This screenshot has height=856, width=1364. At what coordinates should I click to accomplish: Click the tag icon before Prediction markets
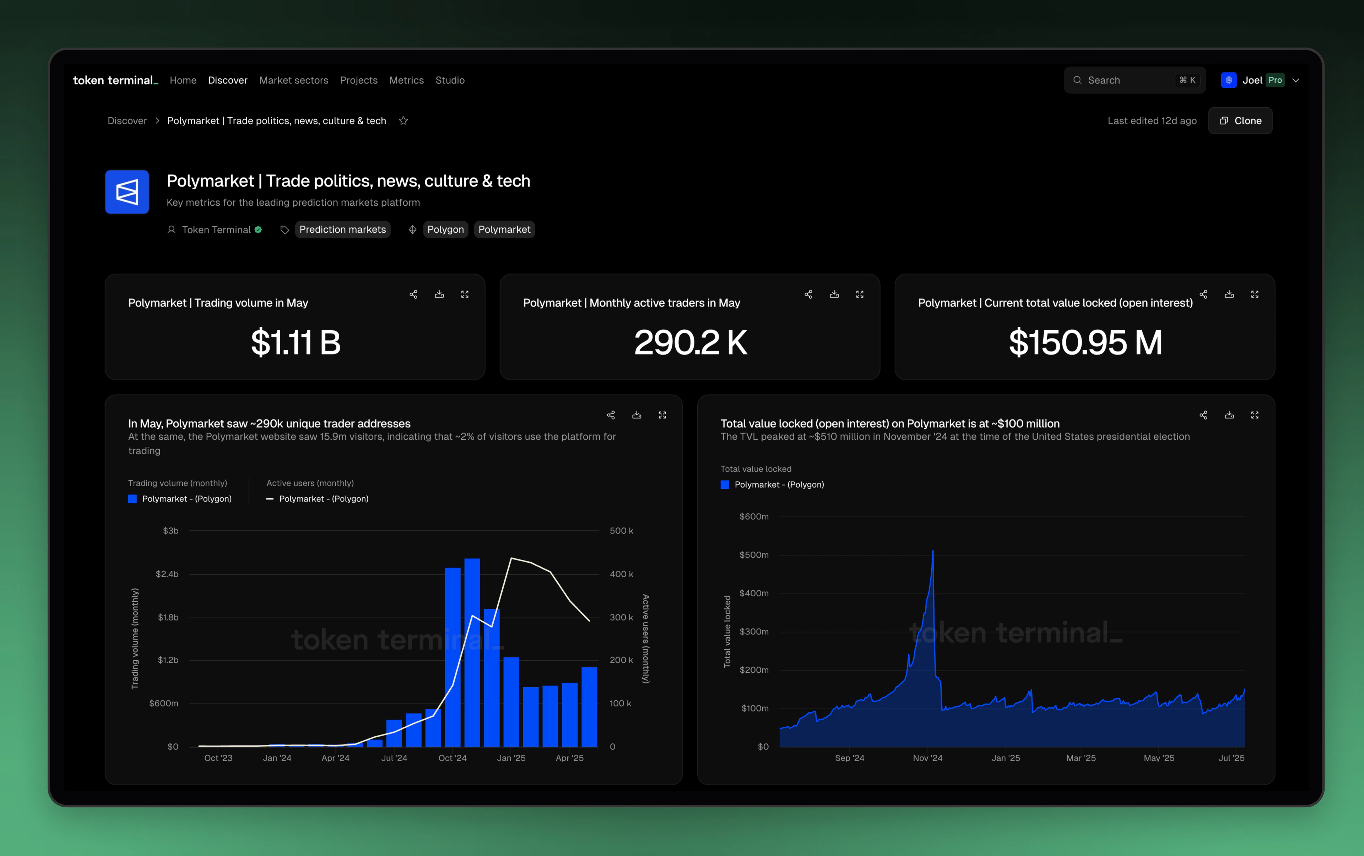point(285,230)
